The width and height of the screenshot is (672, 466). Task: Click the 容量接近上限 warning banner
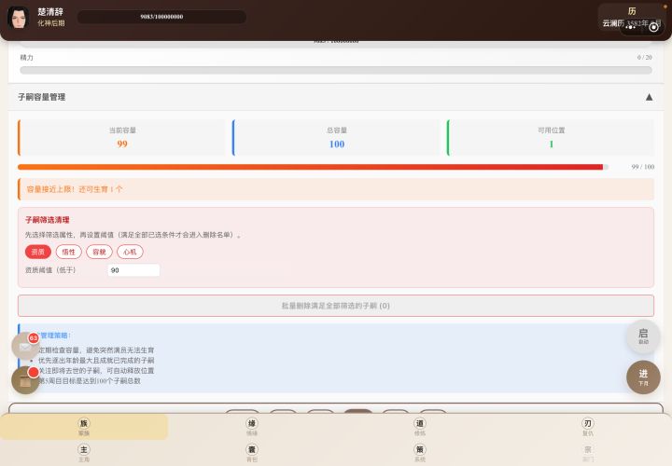336,189
